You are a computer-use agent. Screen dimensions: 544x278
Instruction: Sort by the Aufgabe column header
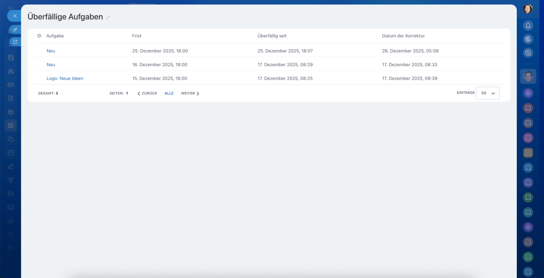[x=55, y=36]
